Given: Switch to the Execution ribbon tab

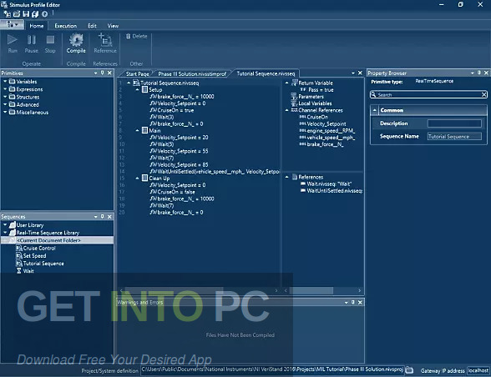Looking at the screenshot, I should click(x=65, y=26).
